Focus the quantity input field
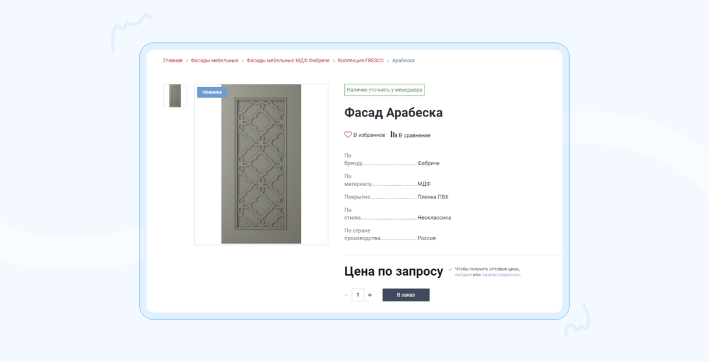The image size is (709, 362). point(358,295)
